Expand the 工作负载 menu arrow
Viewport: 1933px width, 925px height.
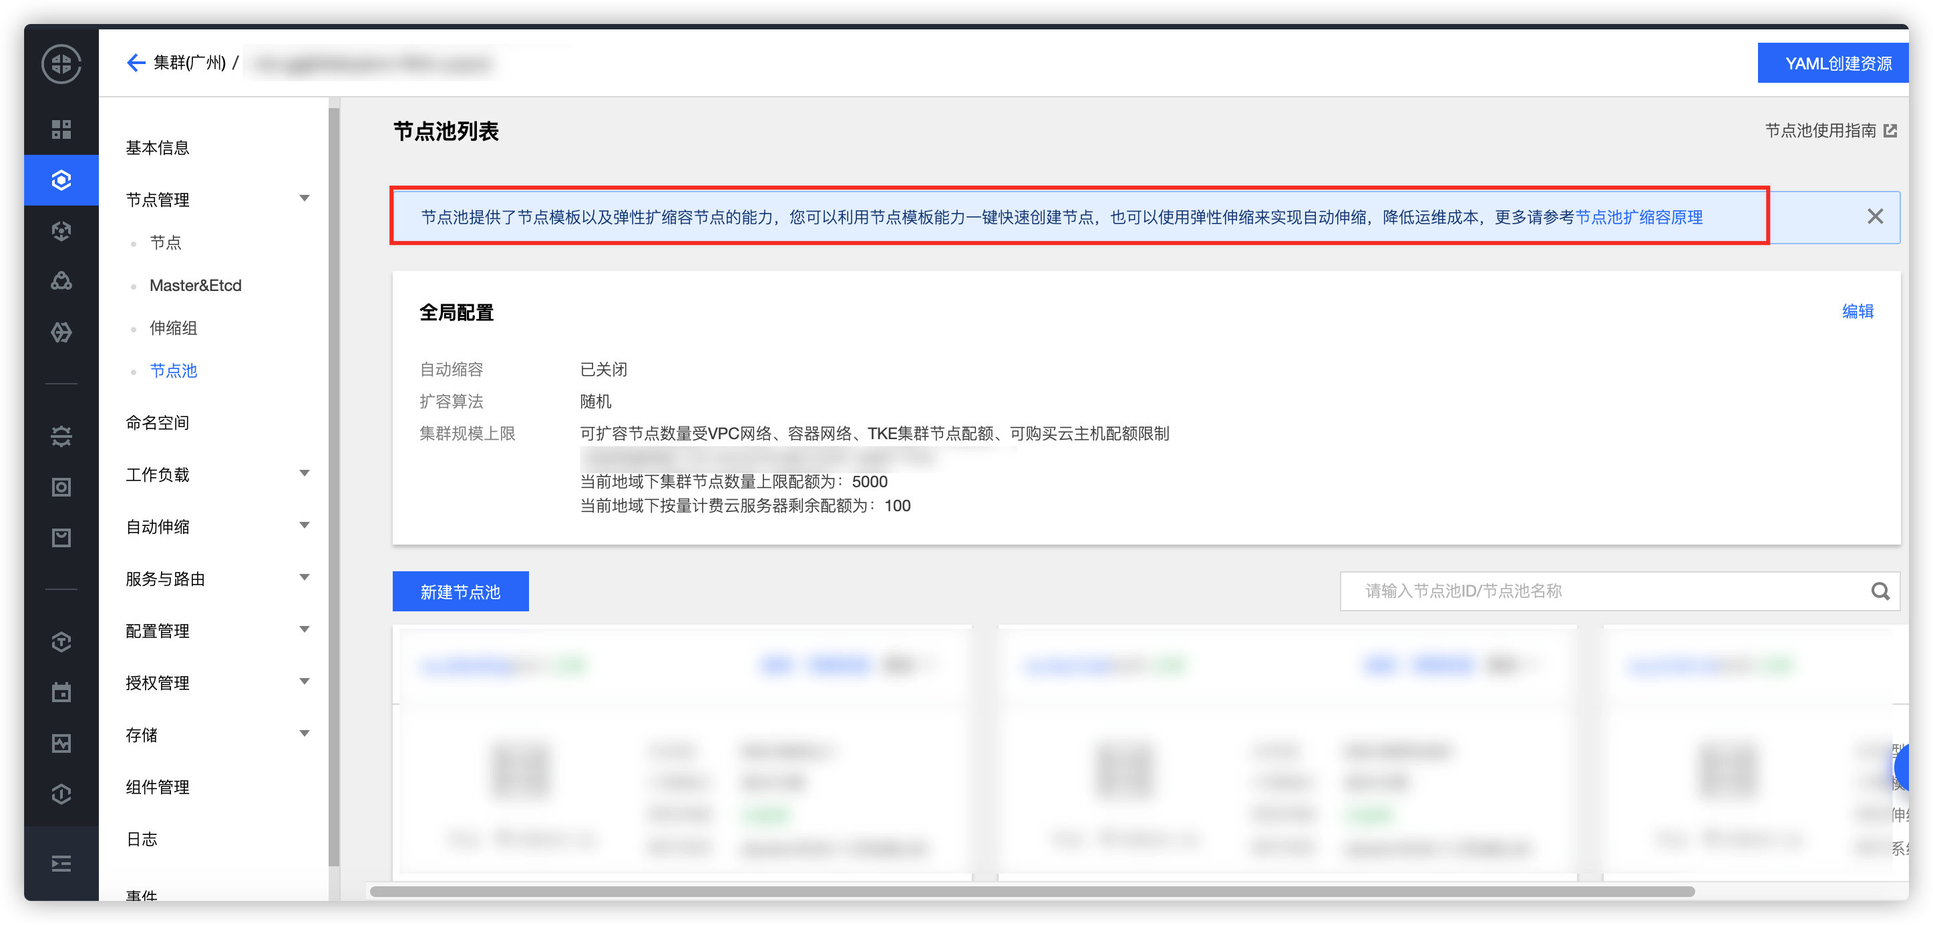[x=305, y=474]
